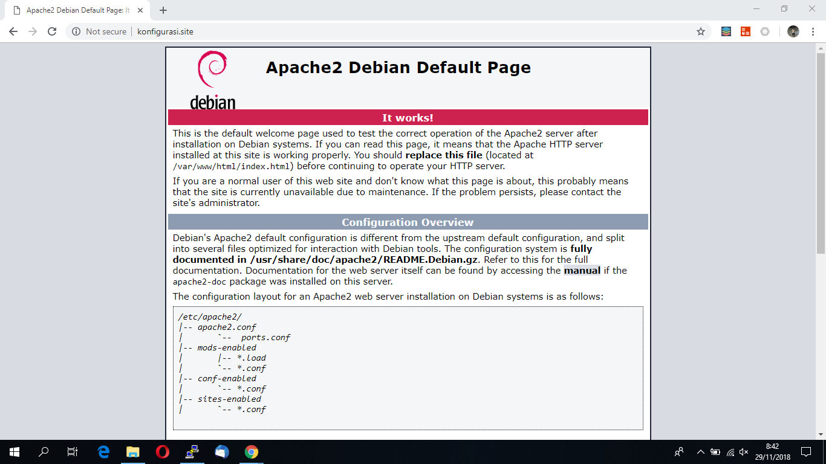Image resolution: width=826 pixels, height=464 pixels.
Task: Click the "It works!" banner
Action: [408, 117]
